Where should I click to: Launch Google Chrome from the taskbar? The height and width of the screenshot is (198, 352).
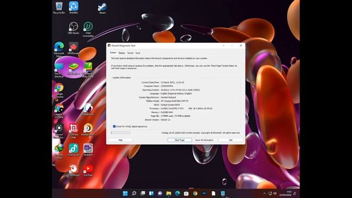pos(195,193)
